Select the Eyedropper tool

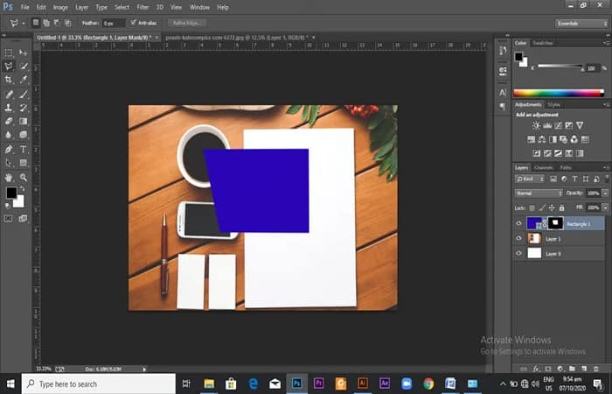[24, 80]
